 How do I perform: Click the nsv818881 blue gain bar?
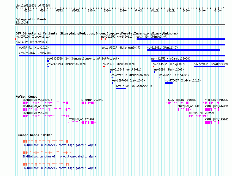[x=183, y=50]
